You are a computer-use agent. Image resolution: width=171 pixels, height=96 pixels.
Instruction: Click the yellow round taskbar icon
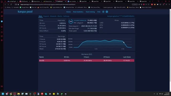click(54, 94)
